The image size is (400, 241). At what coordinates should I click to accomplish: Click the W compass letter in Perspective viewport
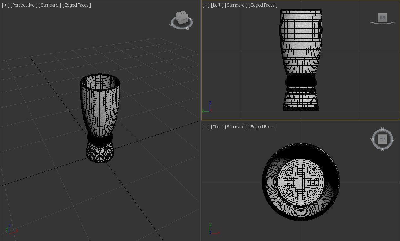point(172,25)
